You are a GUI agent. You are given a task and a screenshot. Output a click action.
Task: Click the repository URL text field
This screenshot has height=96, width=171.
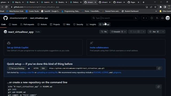(102, 68)
